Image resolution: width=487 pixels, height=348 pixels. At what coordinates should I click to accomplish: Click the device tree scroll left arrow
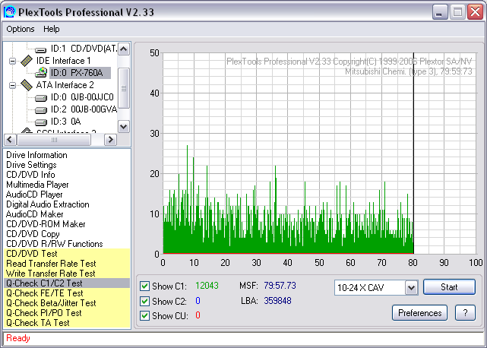coord(10,140)
